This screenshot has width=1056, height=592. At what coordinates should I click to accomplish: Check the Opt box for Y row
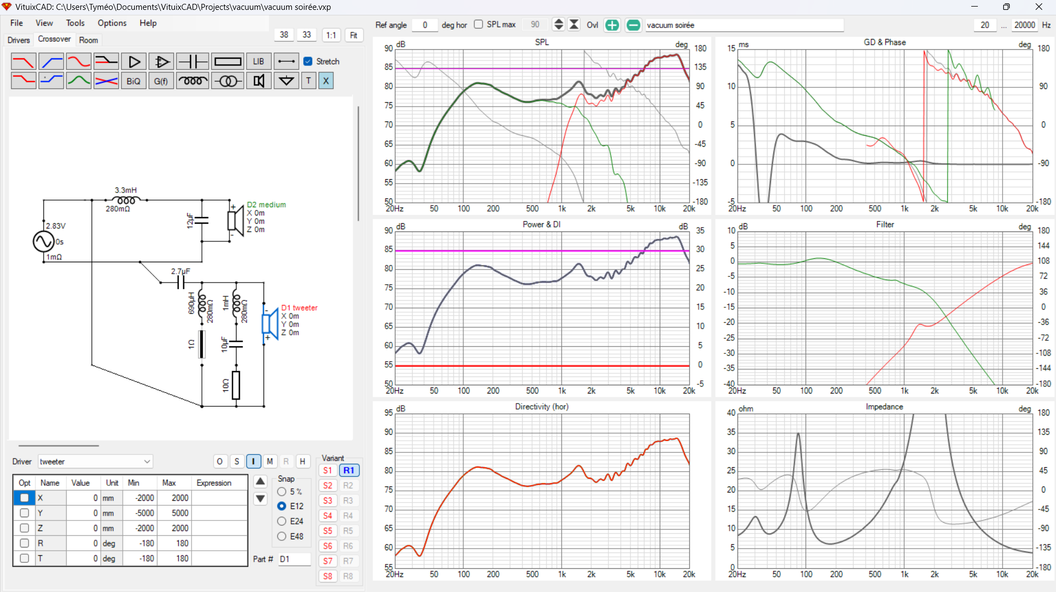tap(24, 513)
